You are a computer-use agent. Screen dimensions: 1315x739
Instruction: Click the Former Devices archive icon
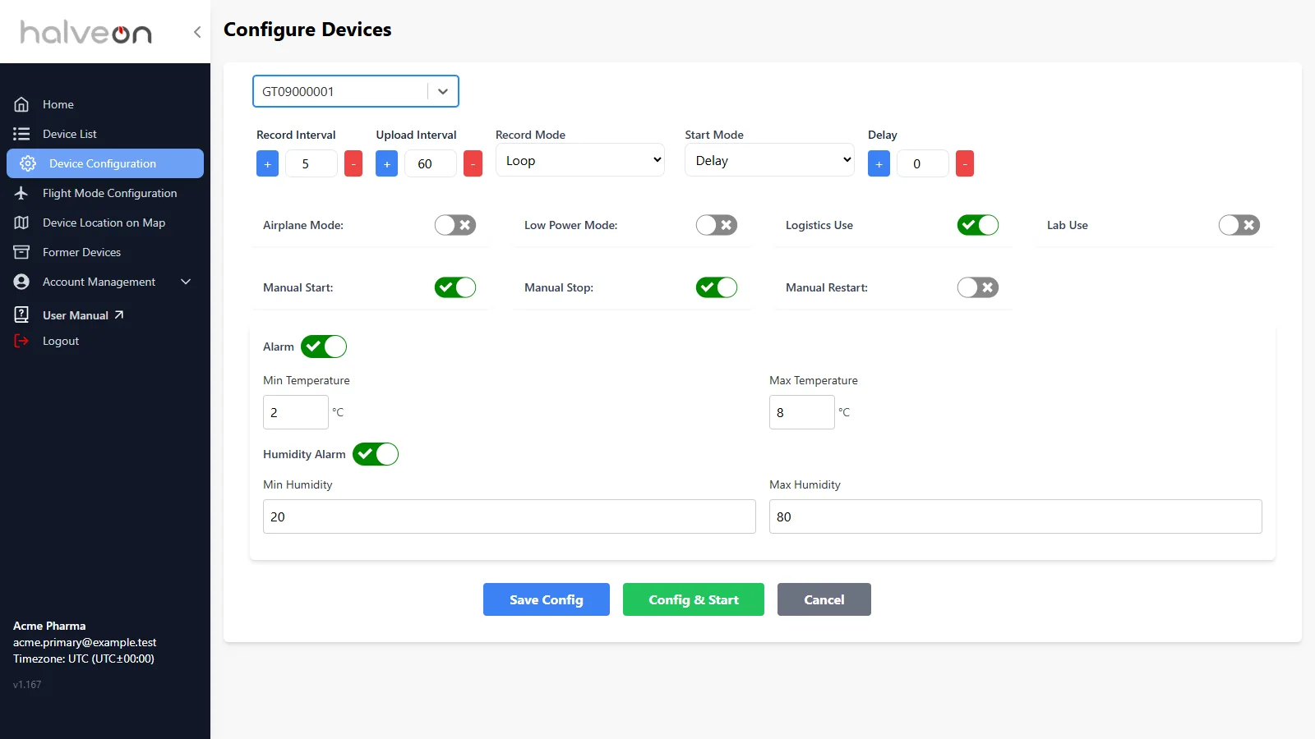(21, 252)
